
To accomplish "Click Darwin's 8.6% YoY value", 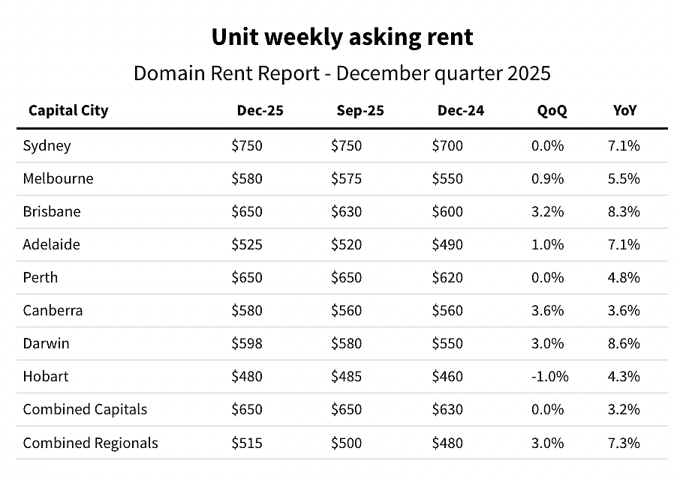I will [624, 343].
